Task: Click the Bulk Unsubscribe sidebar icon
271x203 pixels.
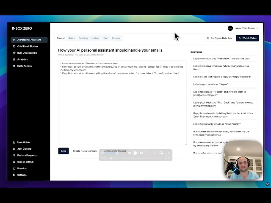Action: tap(14, 53)
